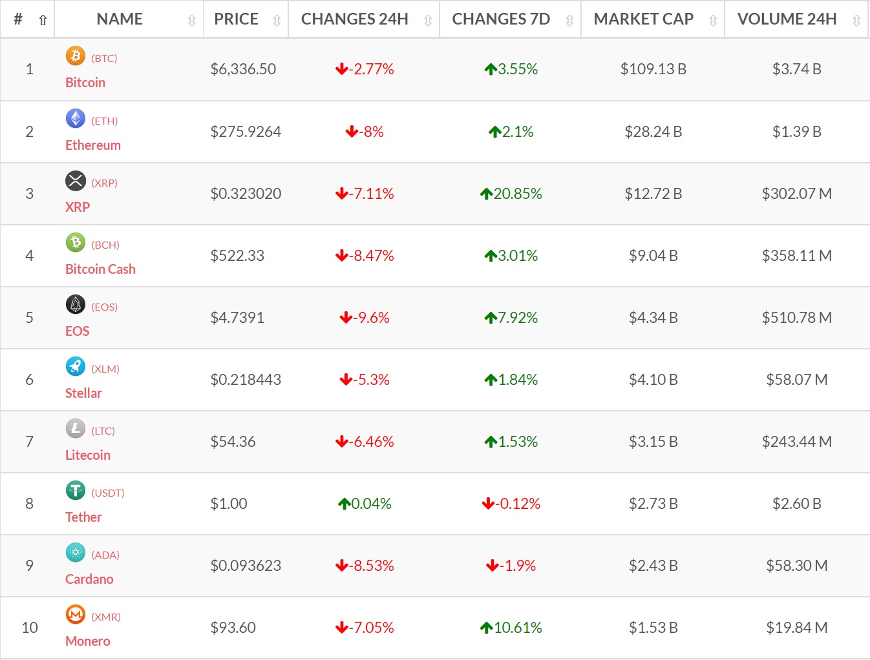This screenshot has height=660, width=870.
Task: Click the Tether green T logo
Action: tap(76, 491)
